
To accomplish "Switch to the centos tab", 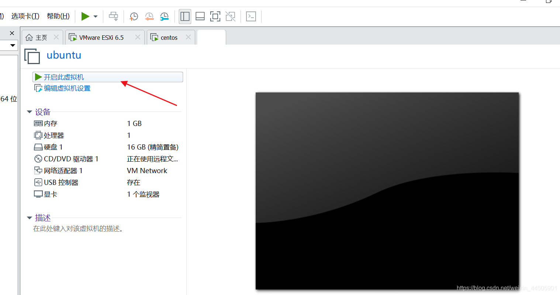I will click(x=168, y=37).
